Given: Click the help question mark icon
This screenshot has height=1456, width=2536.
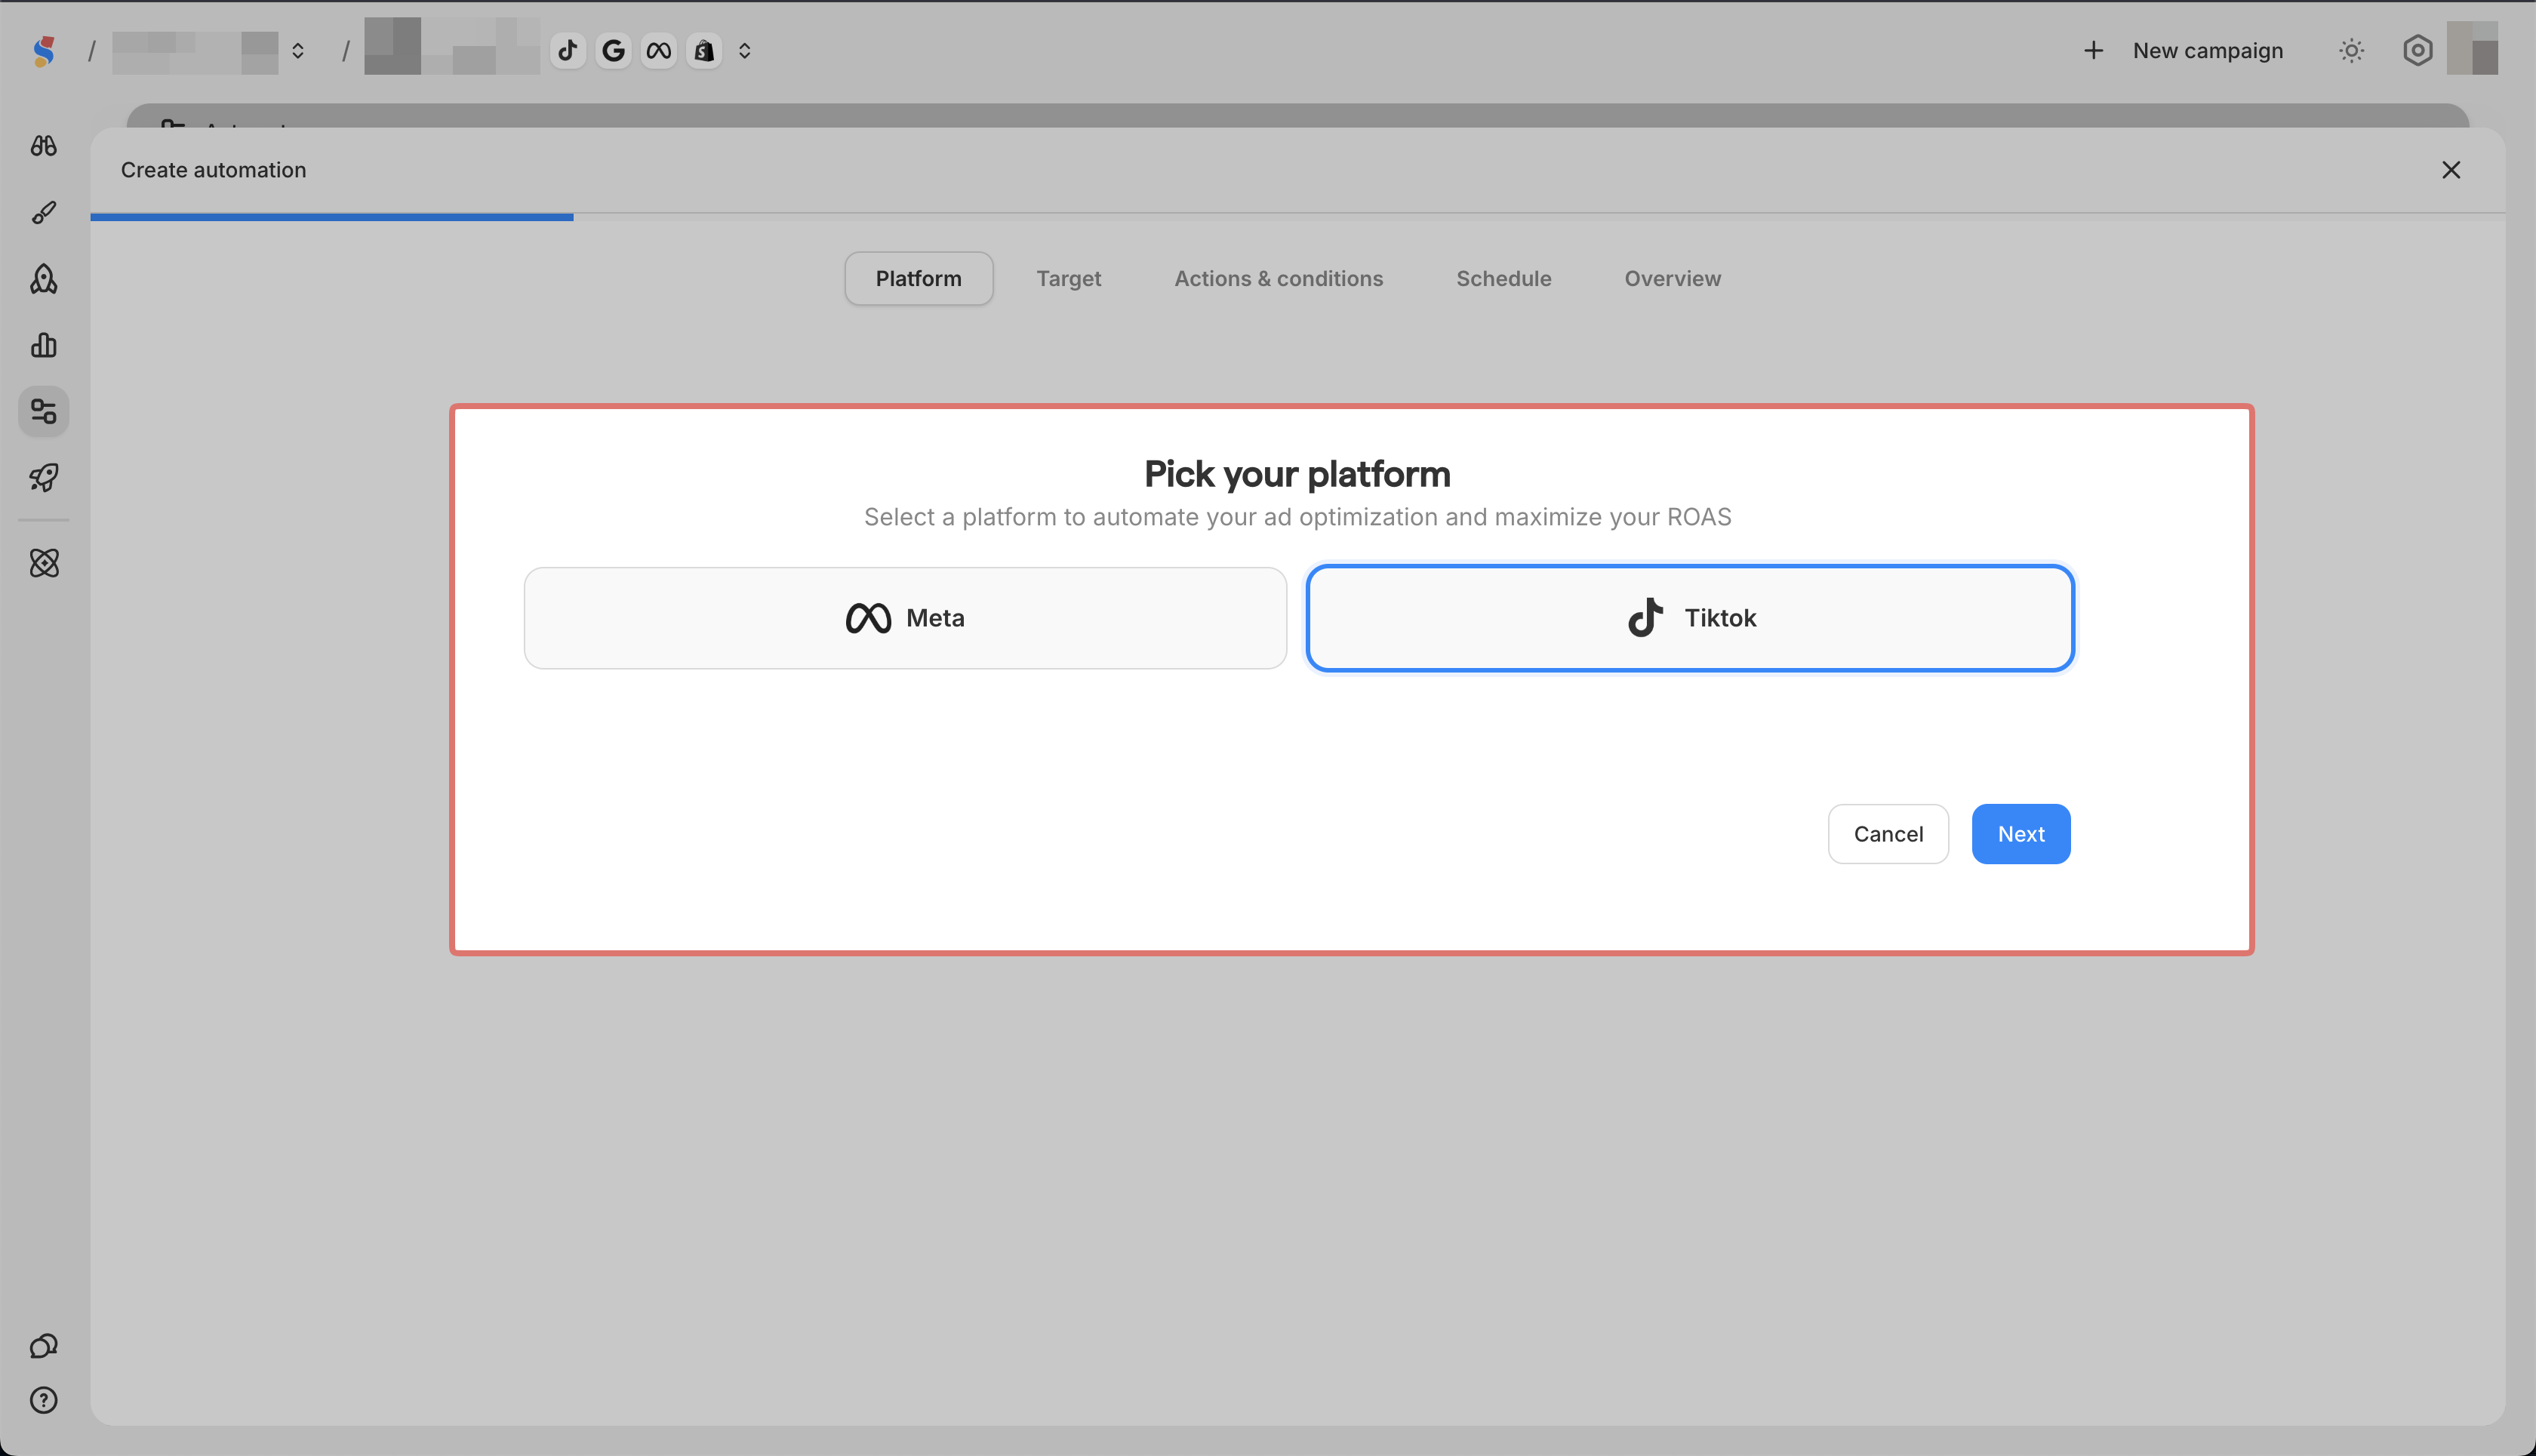Looking at the screenshot, I should coord(43,1400).
